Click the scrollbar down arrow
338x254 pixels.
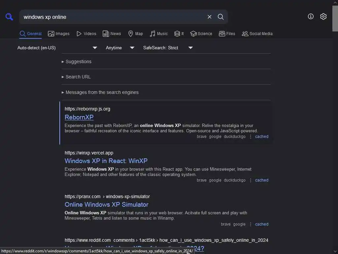(335, 252)
